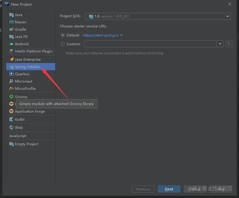Click the MicroProfile icon

(11, 88)
